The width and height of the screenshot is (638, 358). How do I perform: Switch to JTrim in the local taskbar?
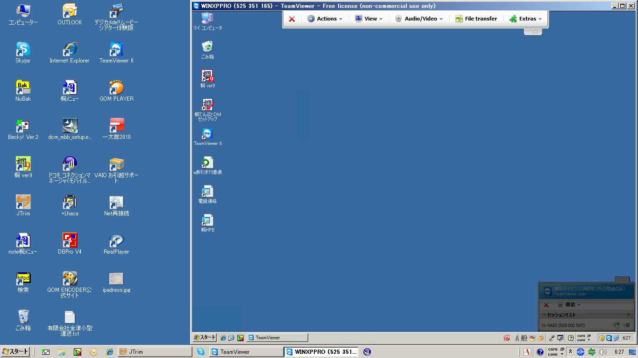[x=154, y=352]
